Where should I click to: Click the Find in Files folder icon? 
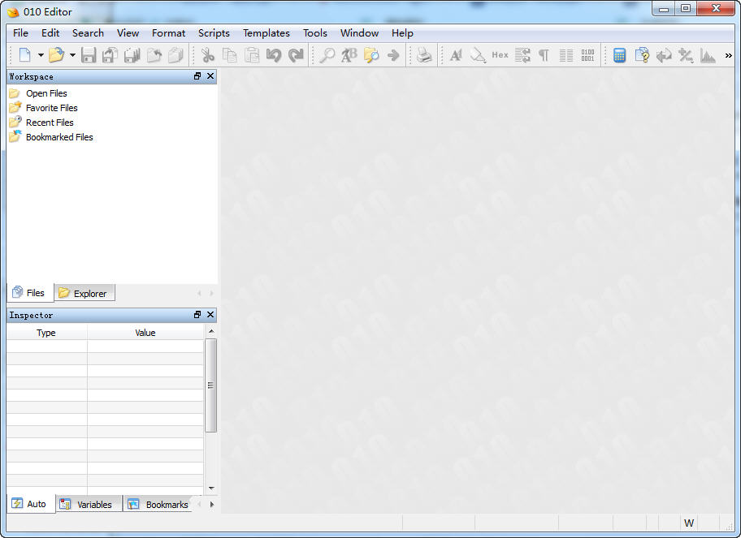371,55
